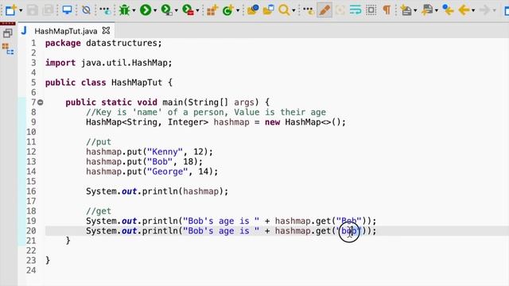Image resolution: width=509 pixels, height=286 pixels.
Task: Start debugging with the green bug icon
Action: click(x=124, y=10)
